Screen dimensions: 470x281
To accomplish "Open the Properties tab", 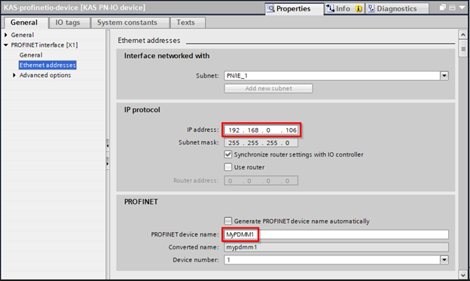I will 294,9.
